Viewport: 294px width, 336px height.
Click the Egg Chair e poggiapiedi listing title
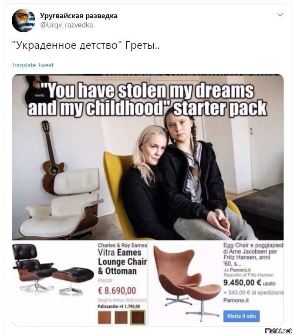click(x=253, y=254)
